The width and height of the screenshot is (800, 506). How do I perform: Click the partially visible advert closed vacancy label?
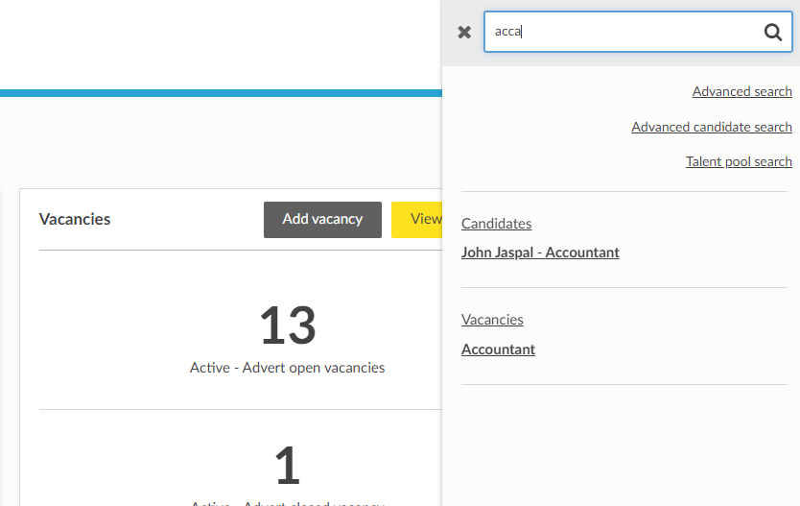tap(287, 502)
